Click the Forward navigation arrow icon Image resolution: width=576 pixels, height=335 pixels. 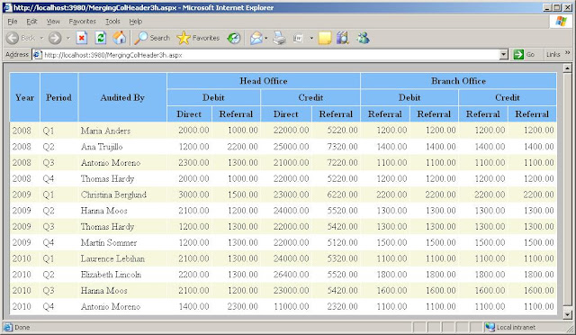coord(55,38)
